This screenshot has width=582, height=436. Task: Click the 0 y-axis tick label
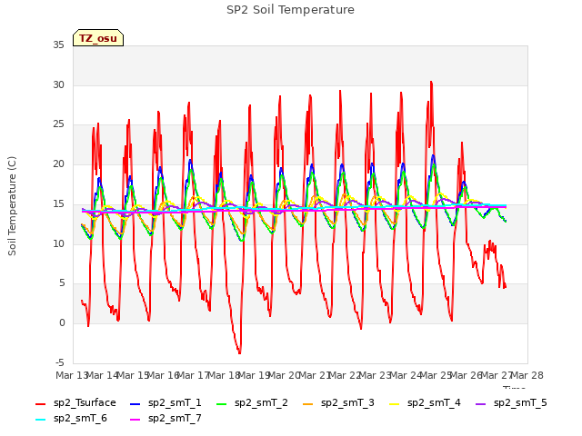pos(62,323)
